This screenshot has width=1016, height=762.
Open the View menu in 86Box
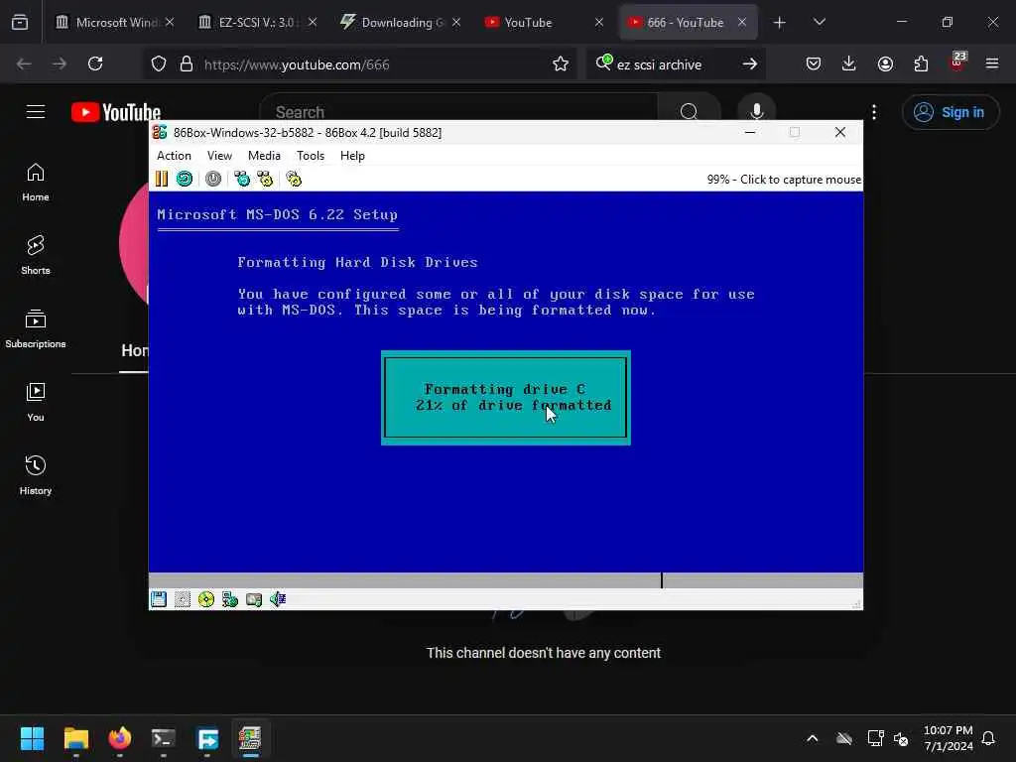click(219, 156)
